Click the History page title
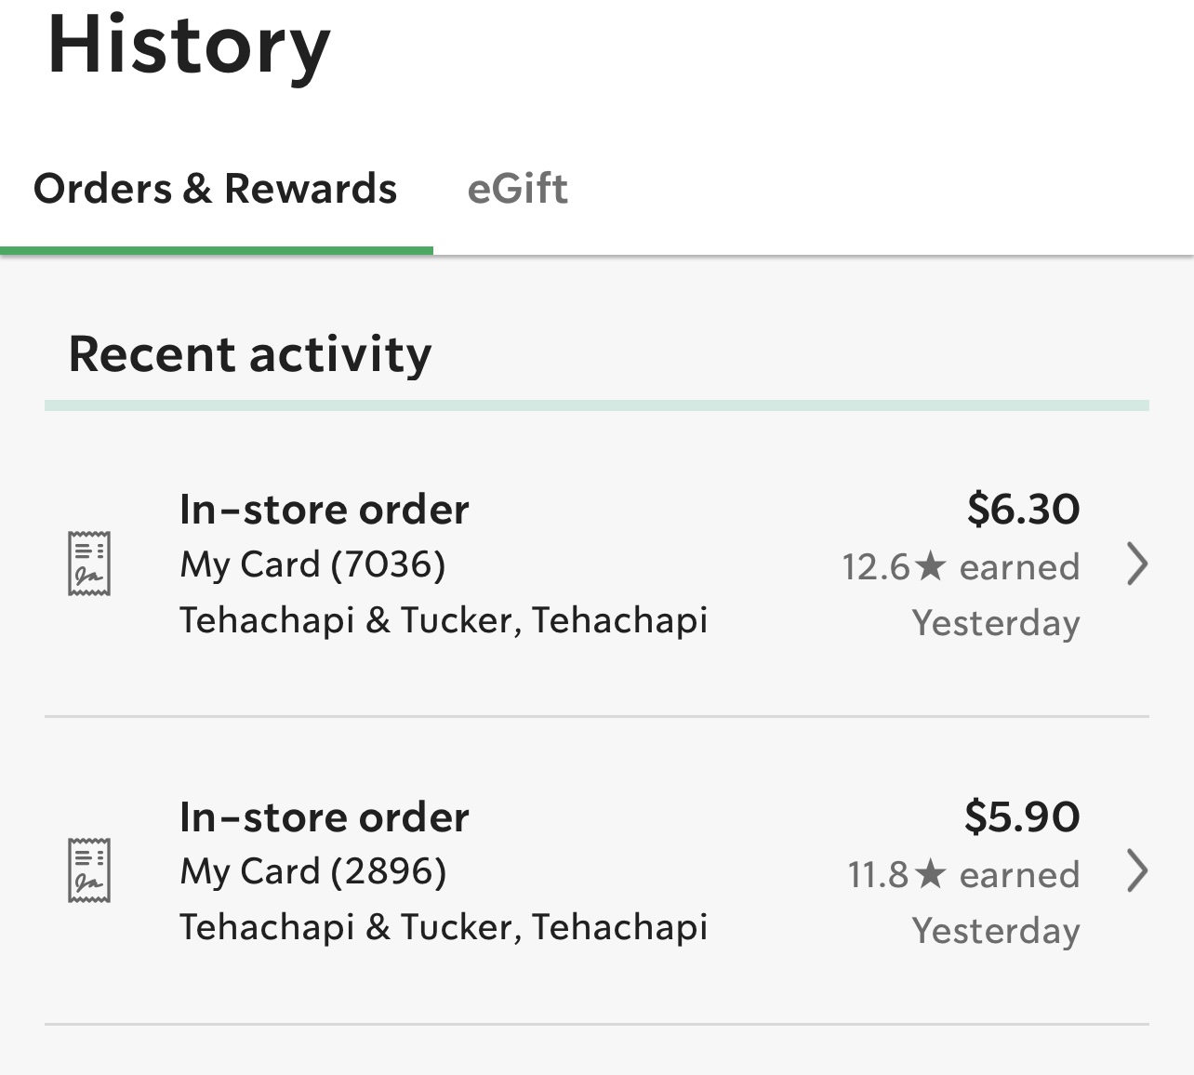 189,46
